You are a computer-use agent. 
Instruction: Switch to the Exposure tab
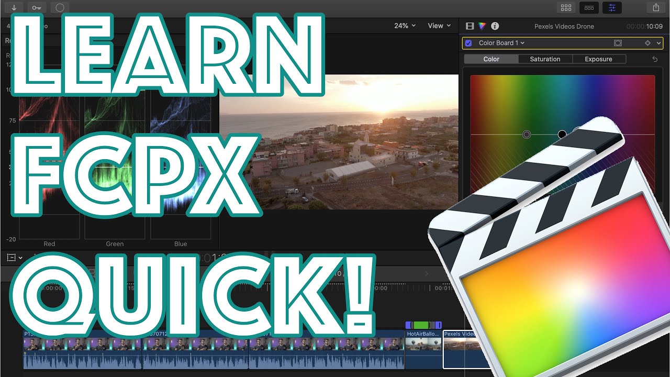[598, 59]
